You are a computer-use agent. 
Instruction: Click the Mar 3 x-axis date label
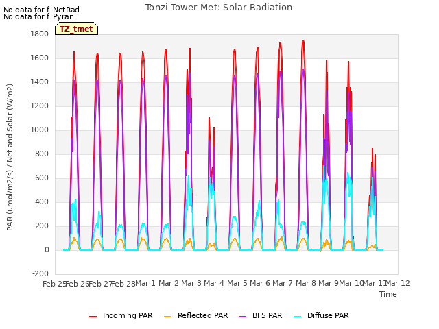point(191,283)
